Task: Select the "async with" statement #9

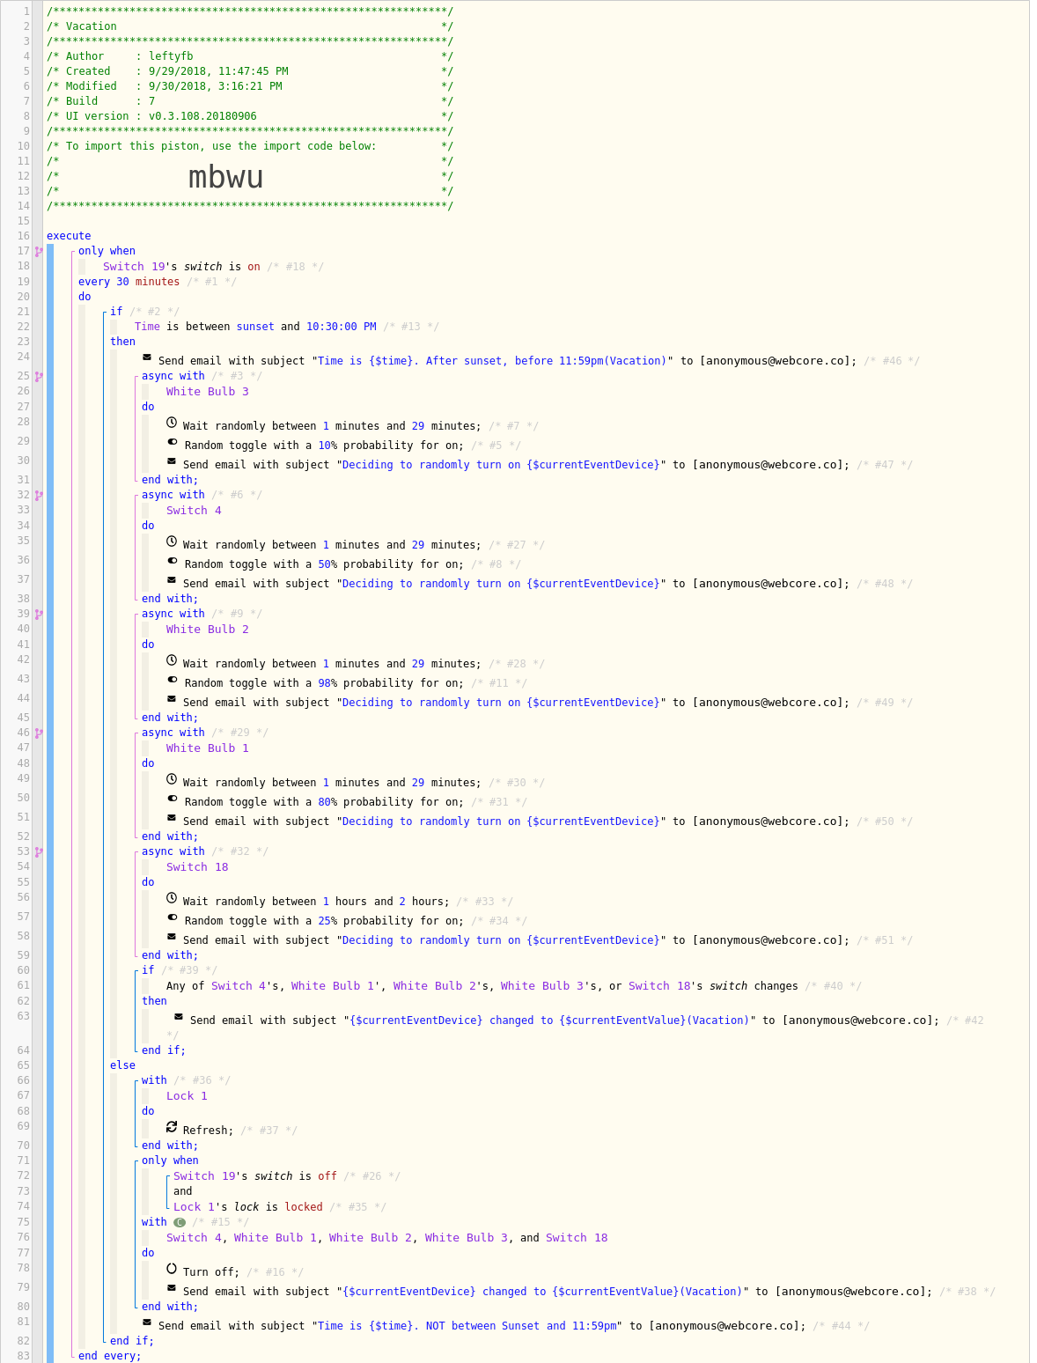Action: tap(173, 614)
